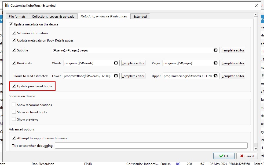
Task: Toggle Set series information checkbox
Action: click(14, 33)
